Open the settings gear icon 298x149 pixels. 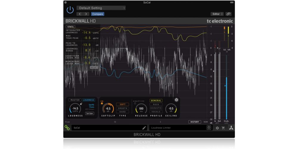point(217,128)
